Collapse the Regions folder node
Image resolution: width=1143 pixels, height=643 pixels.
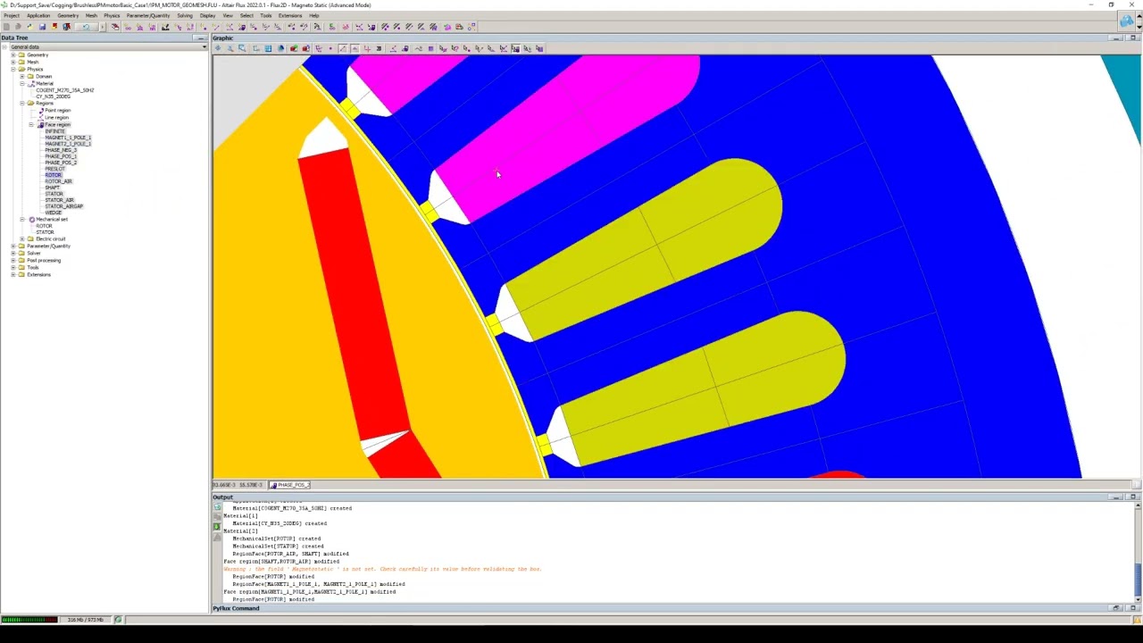(x=22, y=104)
